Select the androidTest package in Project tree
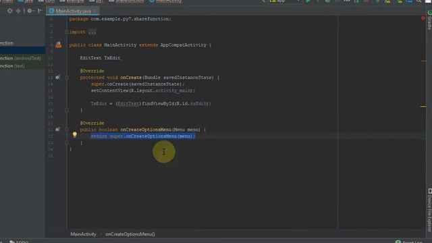 [x=20, y=58]
